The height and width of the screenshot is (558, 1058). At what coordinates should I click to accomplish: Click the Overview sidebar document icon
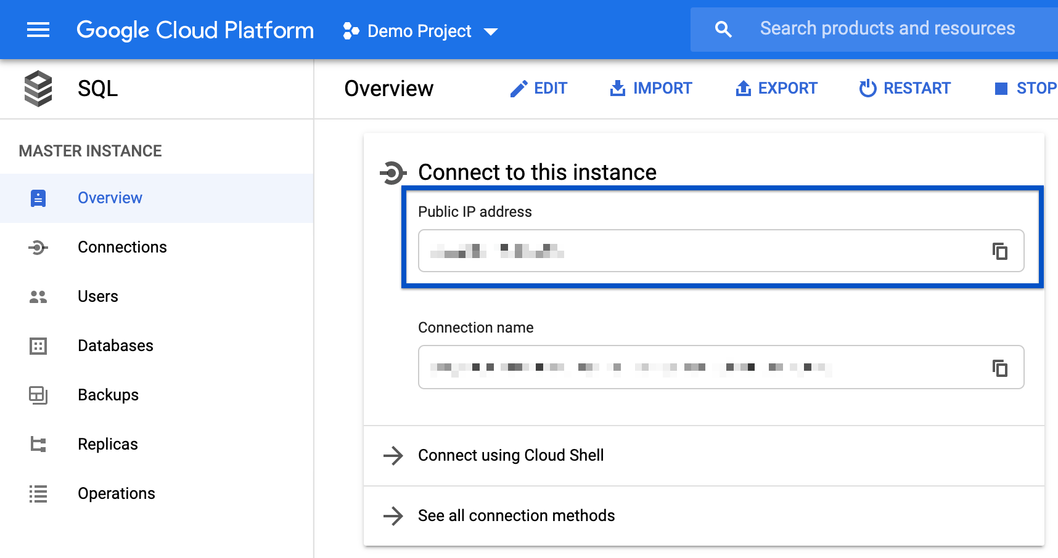pos(38,198)
